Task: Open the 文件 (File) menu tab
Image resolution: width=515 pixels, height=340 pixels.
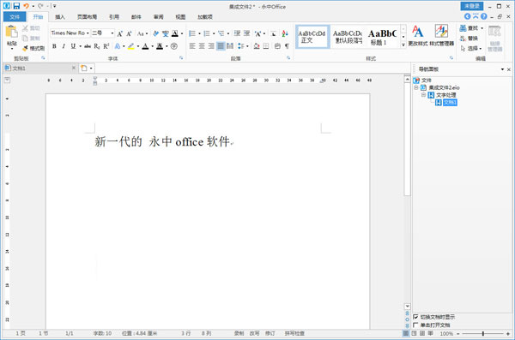Action: 15,17
